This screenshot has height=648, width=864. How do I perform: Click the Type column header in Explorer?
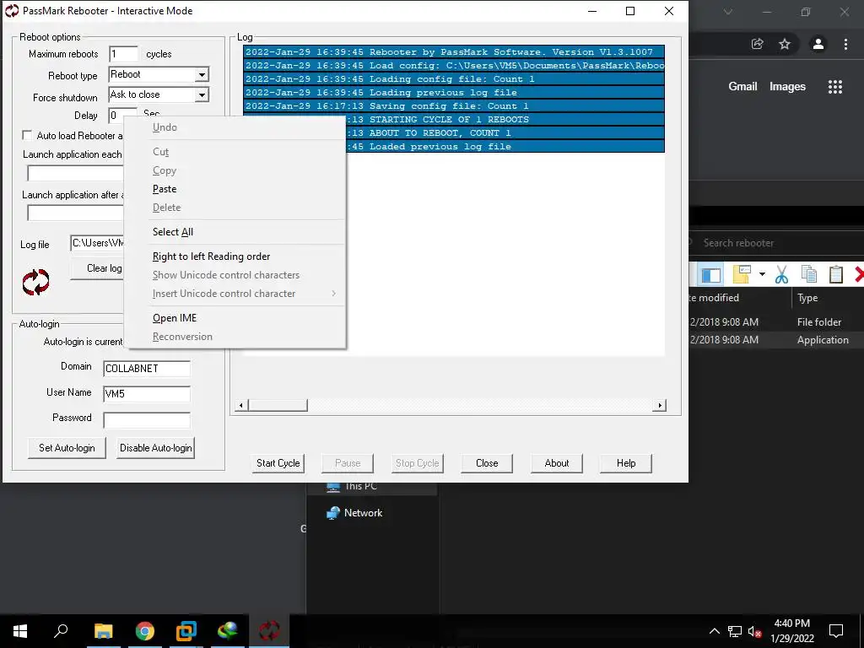tap(807, 298)
